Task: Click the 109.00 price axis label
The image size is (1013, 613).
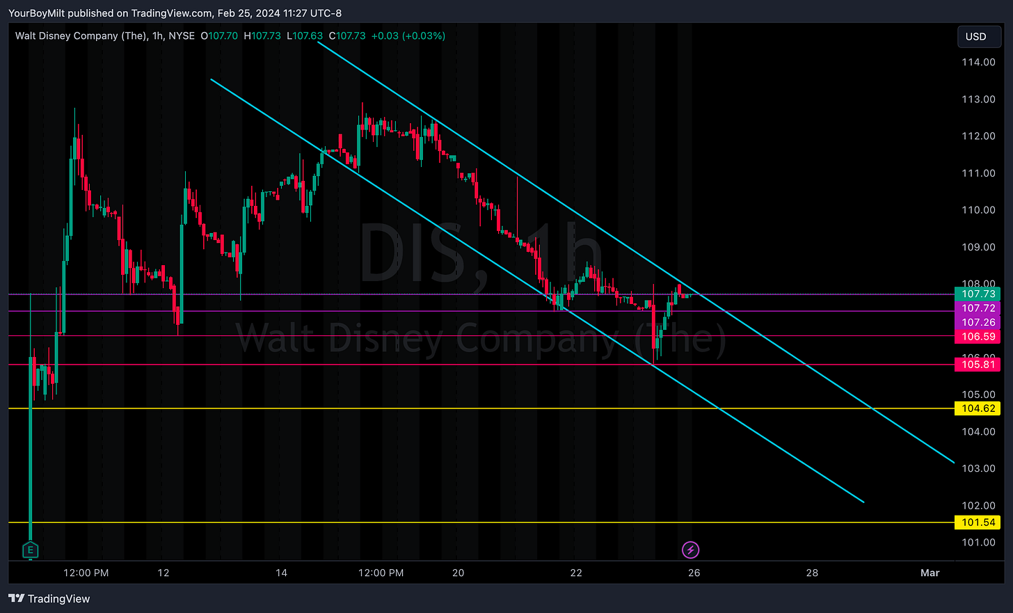Action: [978, 247]
